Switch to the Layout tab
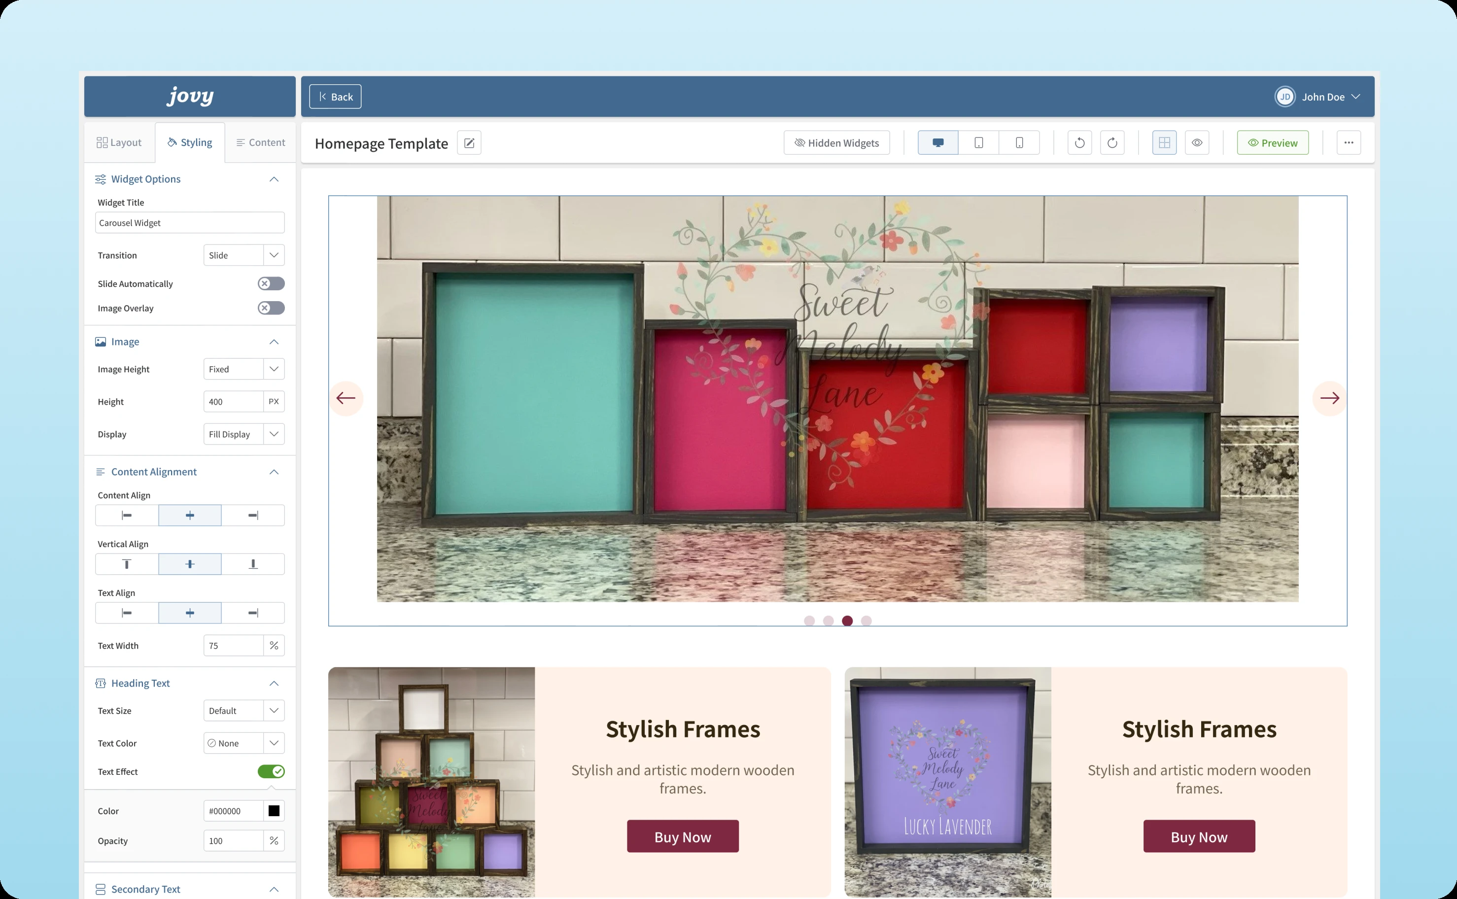Viewport: 1457px width, 899px height. 119,143
